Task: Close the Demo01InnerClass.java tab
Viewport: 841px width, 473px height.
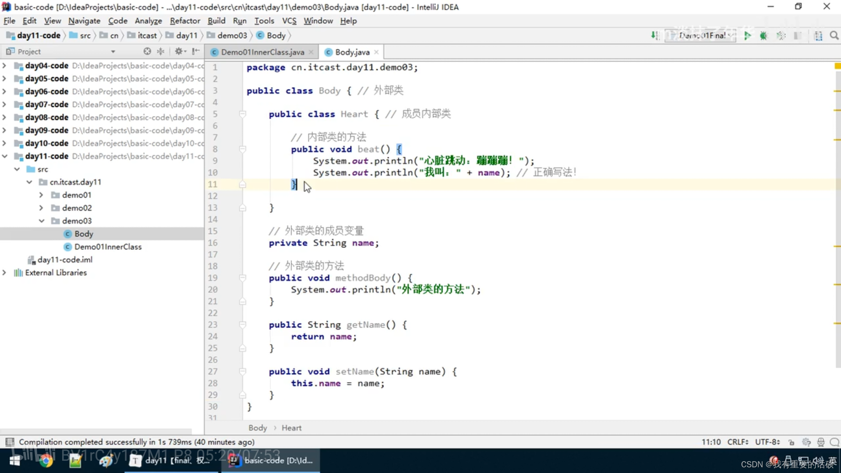Action: (311, 52)
